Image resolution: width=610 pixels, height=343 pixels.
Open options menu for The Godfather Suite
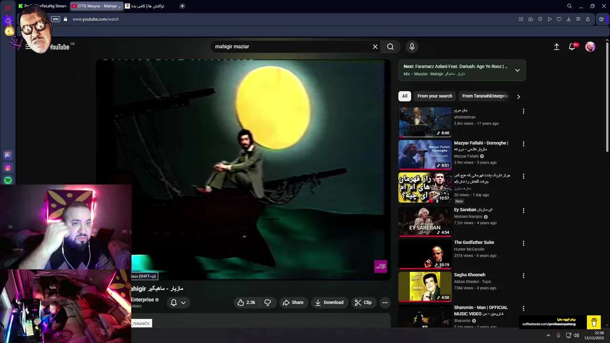[523, 243]
